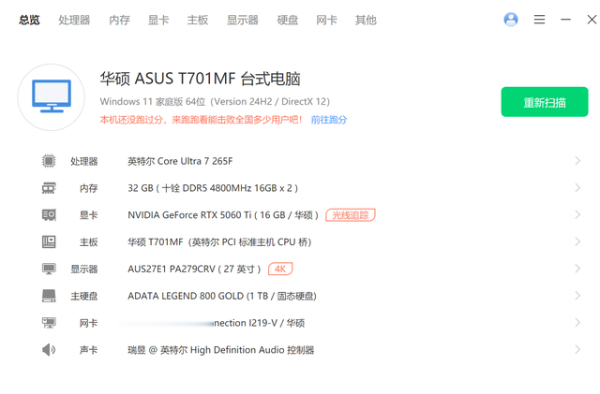Select the AUS27E1 PA279CRV text
The height and width of the screenshot is (394, 600).
[194, 269]
